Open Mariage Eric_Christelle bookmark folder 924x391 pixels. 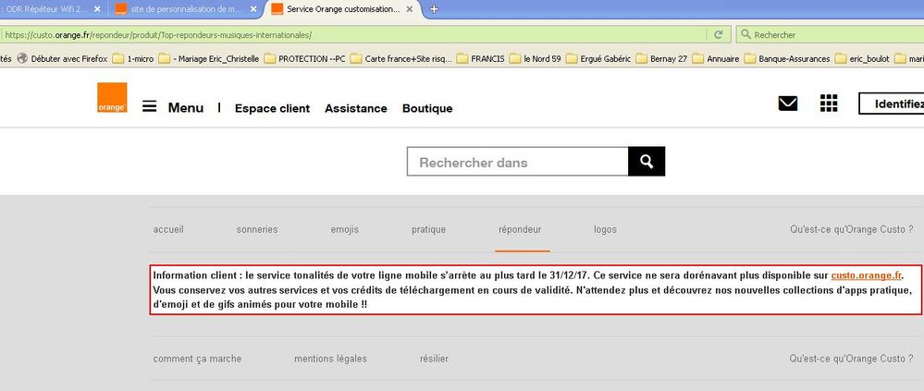pos(209,59)
